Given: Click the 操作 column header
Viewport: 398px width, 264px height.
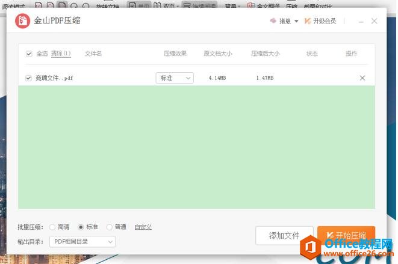Looking at the screenshot, I should pos(351,54).
